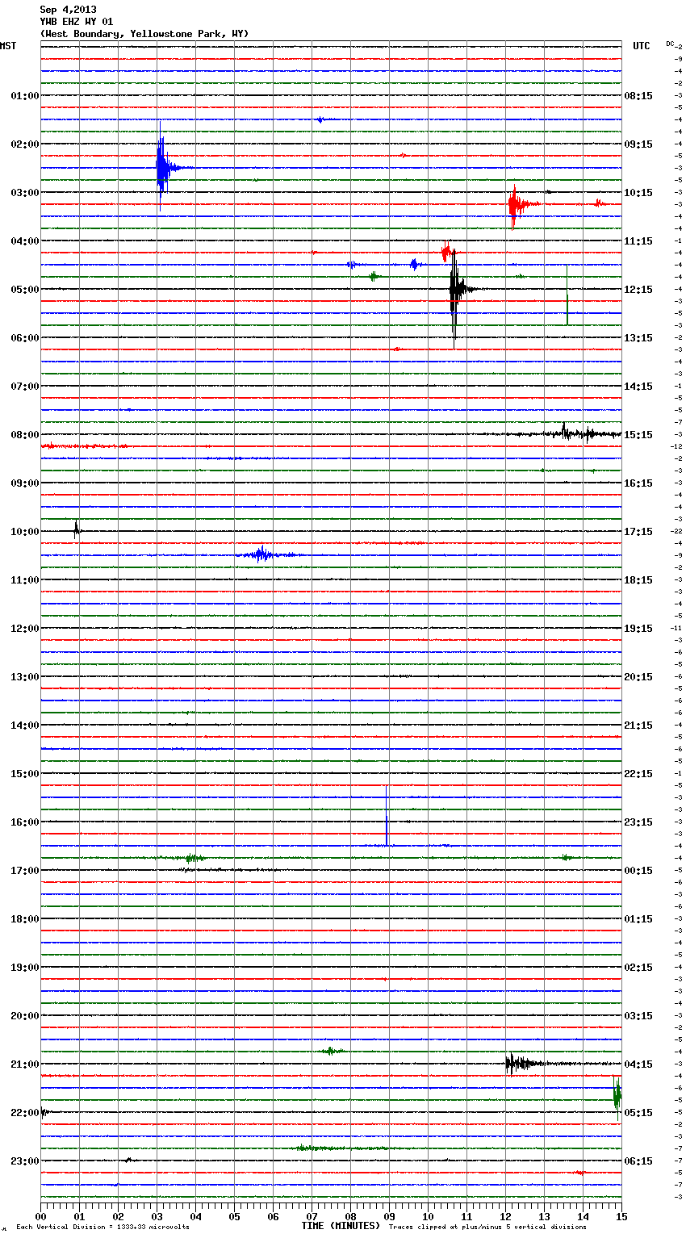Click the 15:15 UTC time label

point(638,434)
